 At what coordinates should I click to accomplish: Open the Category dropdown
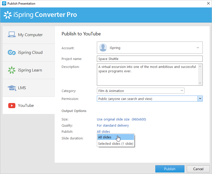[x=141, y=91]
